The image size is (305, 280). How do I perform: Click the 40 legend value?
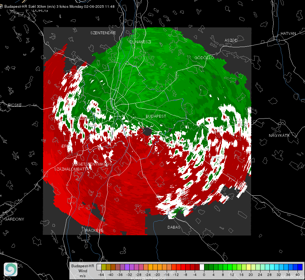click(298, 275)
